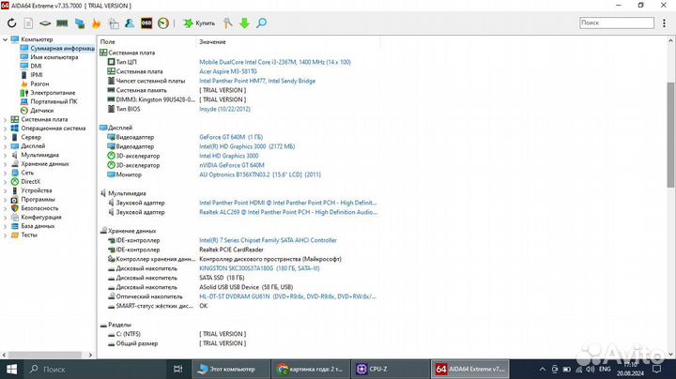This screenshot has height=379, width=676.
Task: Click the calendar-style toolbar icon after the flame
Action: pos(114,23)
